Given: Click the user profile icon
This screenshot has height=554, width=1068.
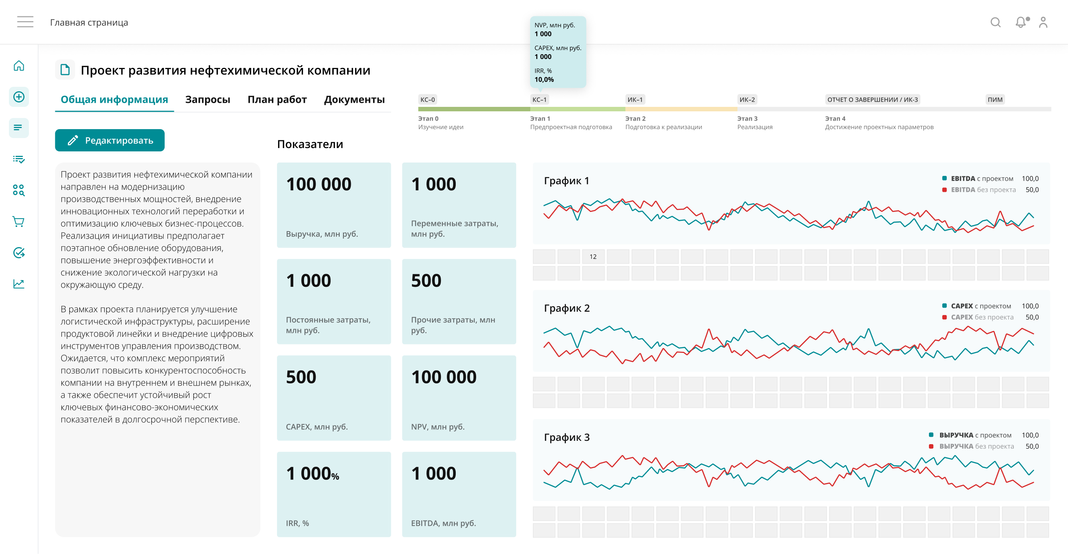Looking at the screenshot, I should pyautogui.click(x=1043, y=22).
